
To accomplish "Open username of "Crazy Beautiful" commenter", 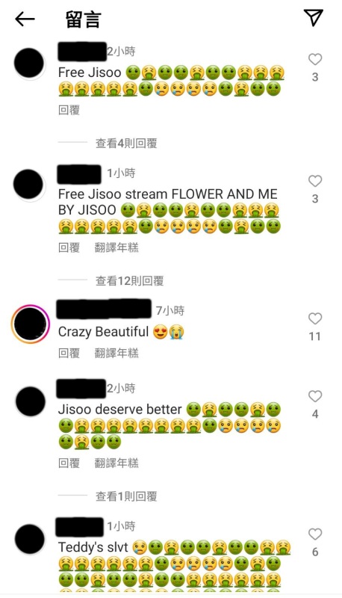I will pos(104,309).
